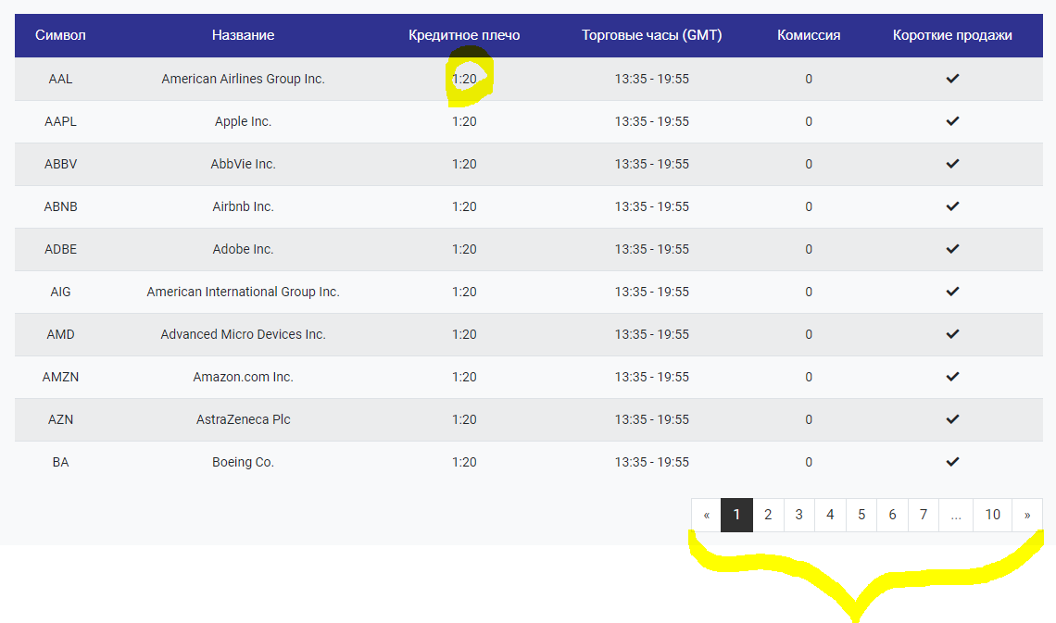The image size is (1056, 623).
Task: Click the Amazon.com Inc. name cell
Action: (x=243, y=377)
